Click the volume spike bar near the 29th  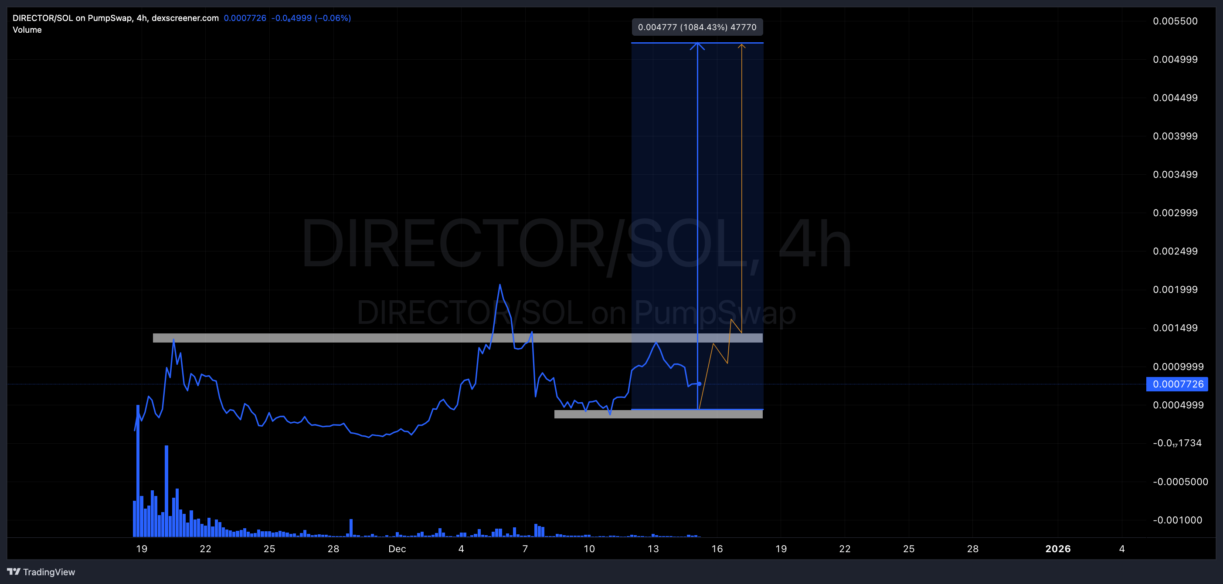point(351,527)
